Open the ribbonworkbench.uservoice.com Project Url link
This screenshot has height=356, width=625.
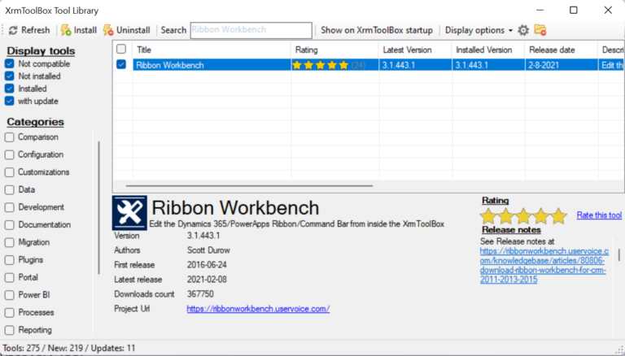tap(258, 309)
